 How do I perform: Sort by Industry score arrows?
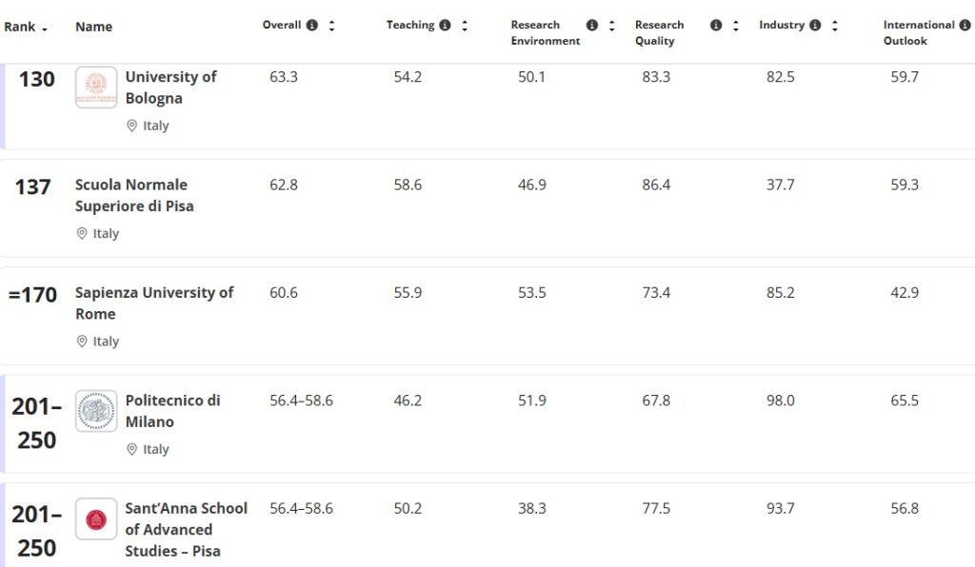point(835,26)
